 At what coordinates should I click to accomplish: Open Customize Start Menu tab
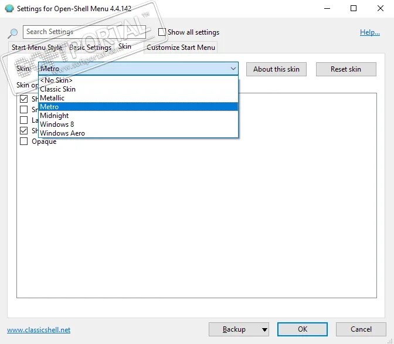181,48
